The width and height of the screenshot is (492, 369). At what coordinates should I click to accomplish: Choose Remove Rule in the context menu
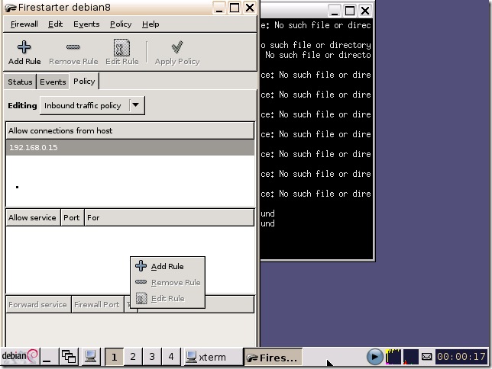[167, 282]
